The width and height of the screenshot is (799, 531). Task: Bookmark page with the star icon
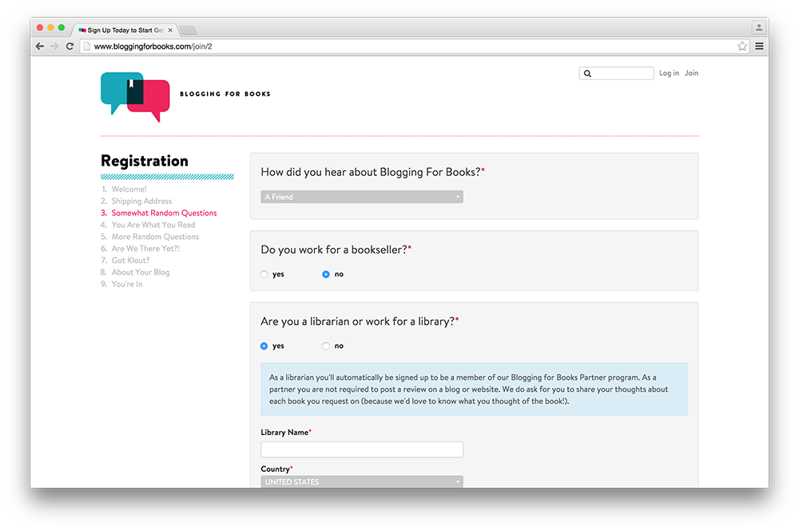pos(742,46)
